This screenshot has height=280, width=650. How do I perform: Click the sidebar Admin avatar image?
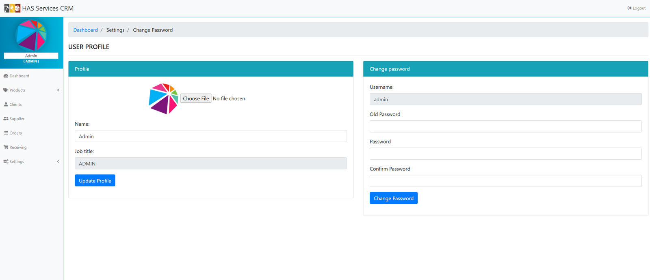[x=31, y=35]
